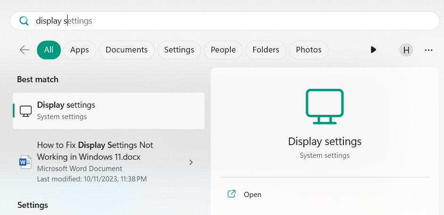Filter search by Folders
The height and width of the screenshot is (215, 444).
265,50
